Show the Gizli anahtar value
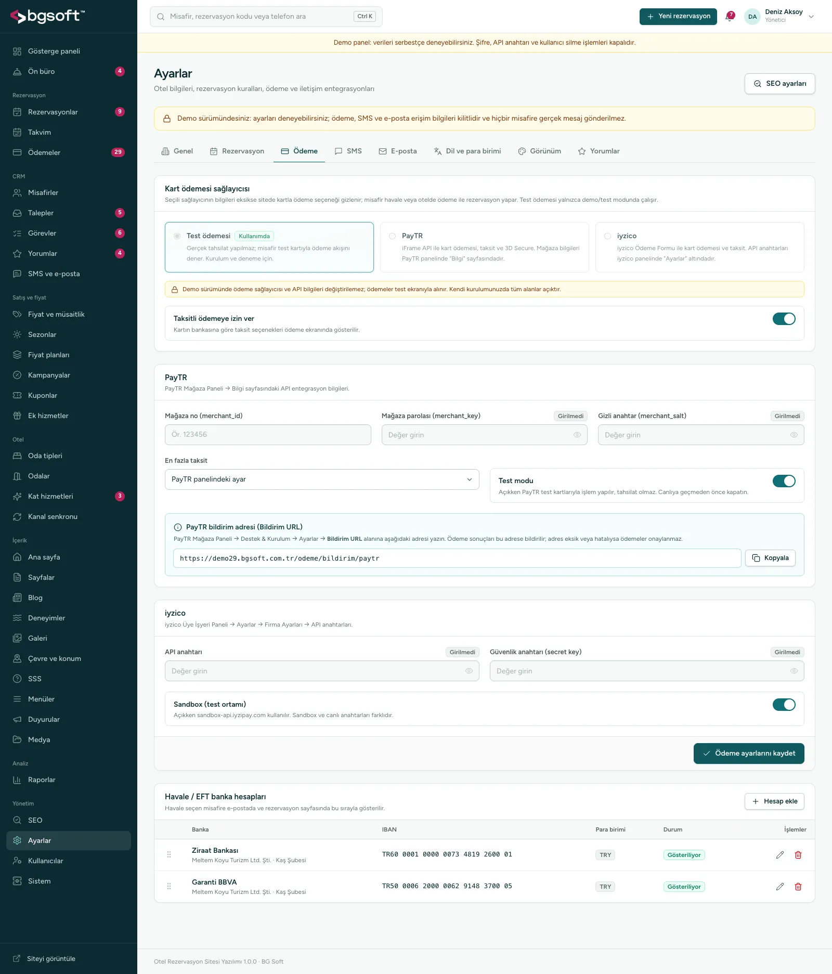Viewport: 832px width, 974px height. 794,435
